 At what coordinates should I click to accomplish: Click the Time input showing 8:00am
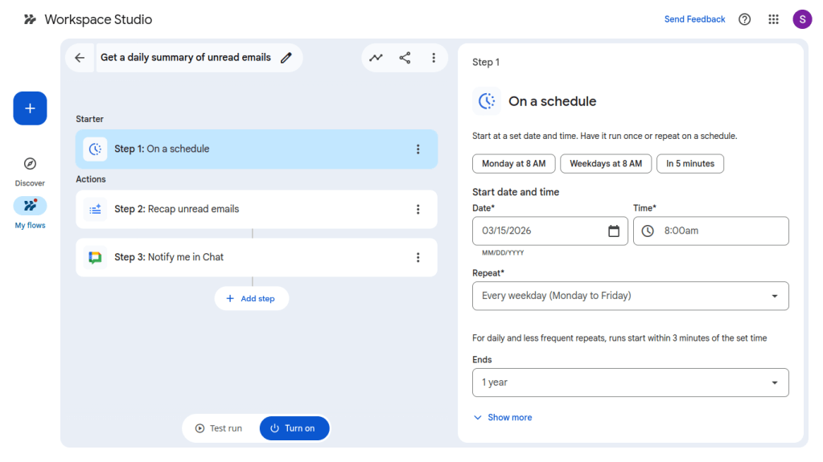point(710,231)
